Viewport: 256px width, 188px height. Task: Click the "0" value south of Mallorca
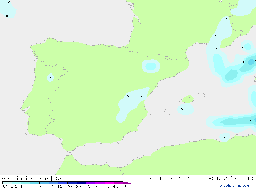tap(182, 110)
